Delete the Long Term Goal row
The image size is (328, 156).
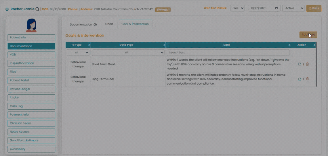[x=307, y=79]
